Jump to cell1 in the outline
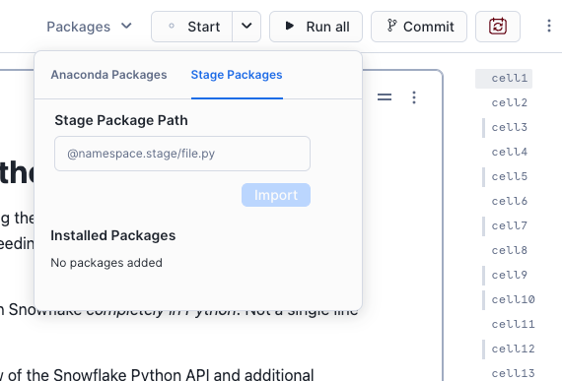Screen dimensions: 562x381 tap(509, 78)
